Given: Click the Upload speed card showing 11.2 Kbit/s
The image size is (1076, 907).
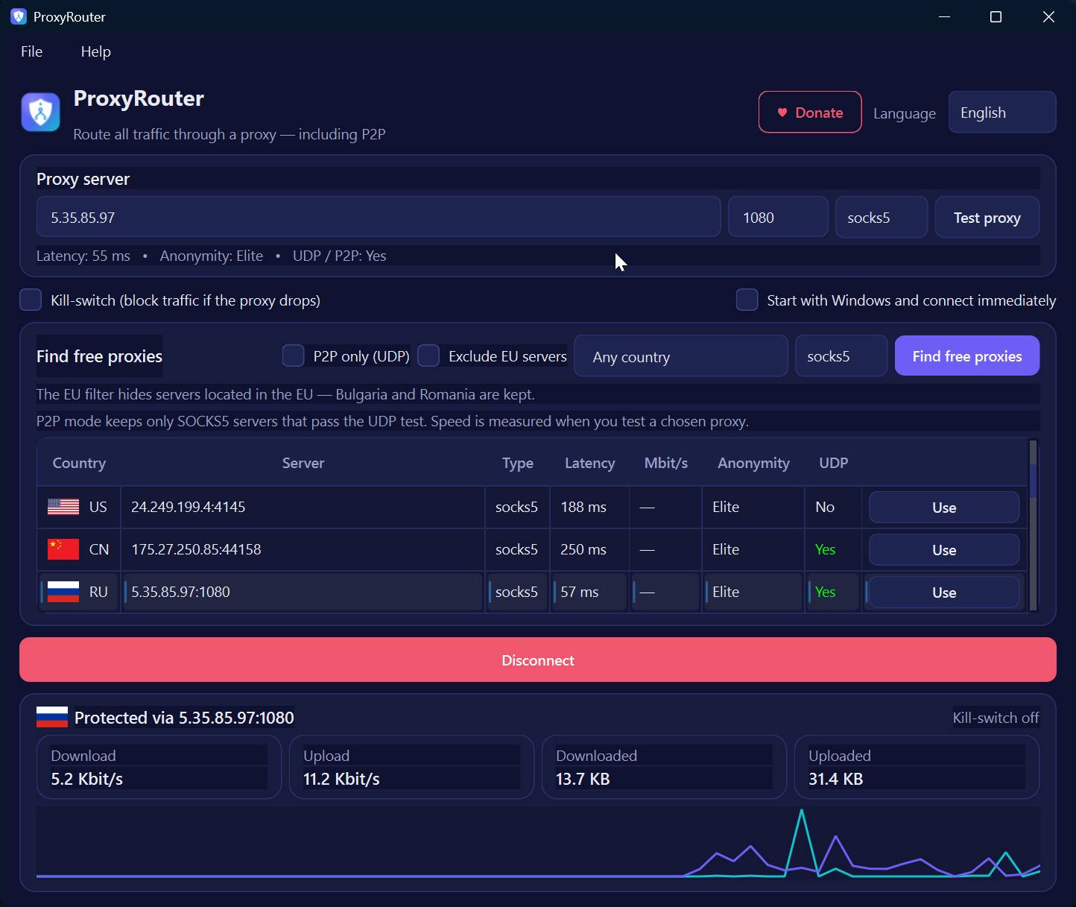Looking at the screenshot, I should [411, 767].
